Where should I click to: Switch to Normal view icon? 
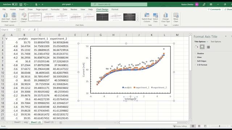(193, 126)
